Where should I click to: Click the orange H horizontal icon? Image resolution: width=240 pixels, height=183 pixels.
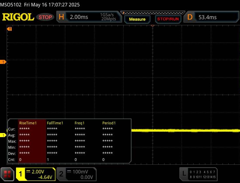(61, 17)
